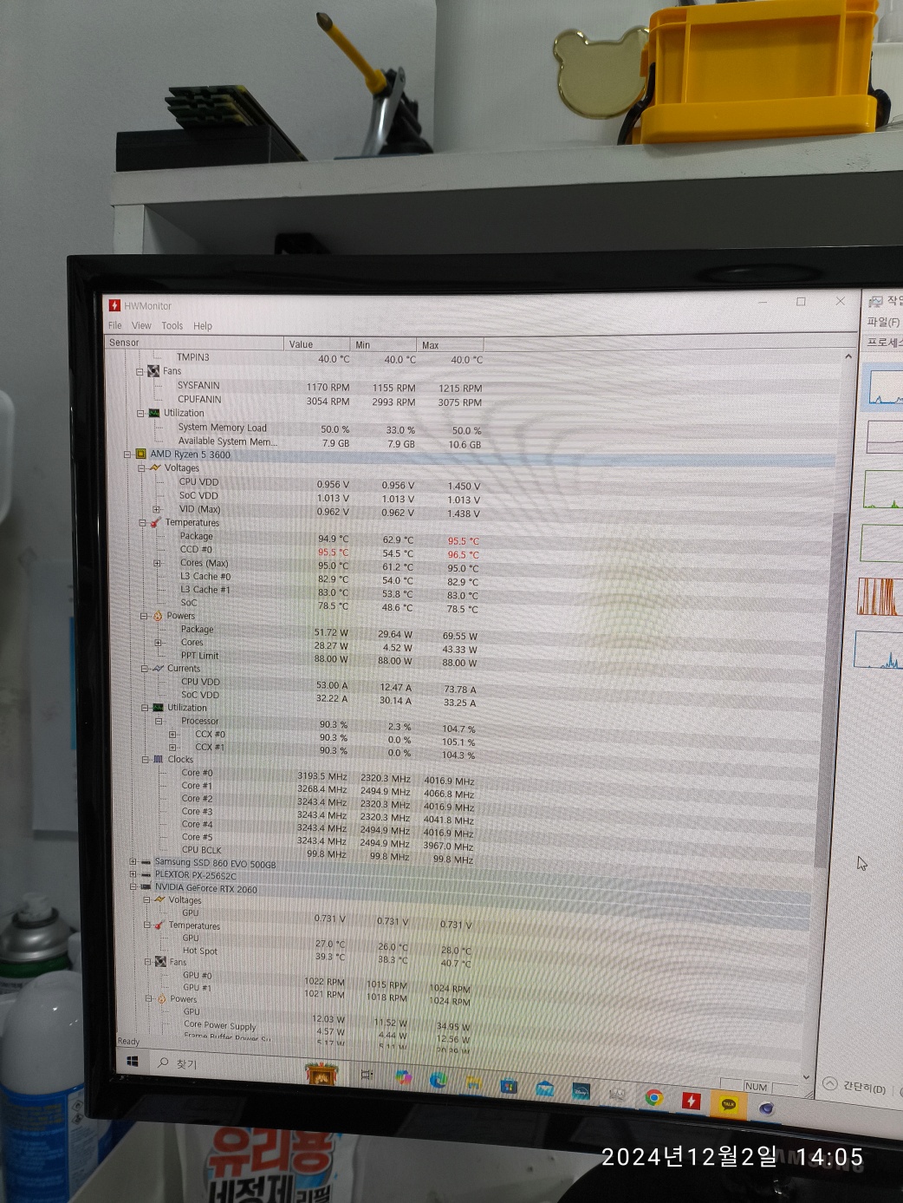This screenshot has height=1203, width=903.
Task: Open Task View from the taskbar
Action: click(367, 1075)
